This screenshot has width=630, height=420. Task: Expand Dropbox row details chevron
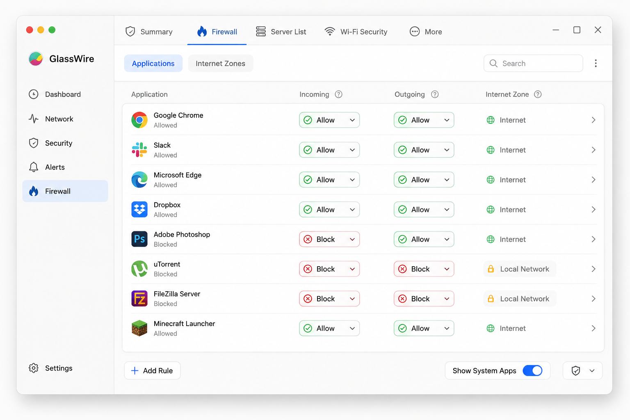pyautogui.click(x=593, y=210)
